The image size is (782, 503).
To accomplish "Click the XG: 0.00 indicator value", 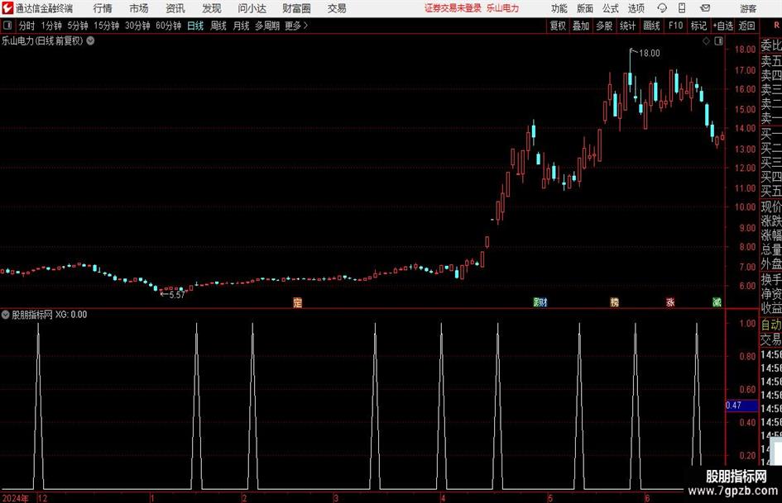I will click(71, 315).
